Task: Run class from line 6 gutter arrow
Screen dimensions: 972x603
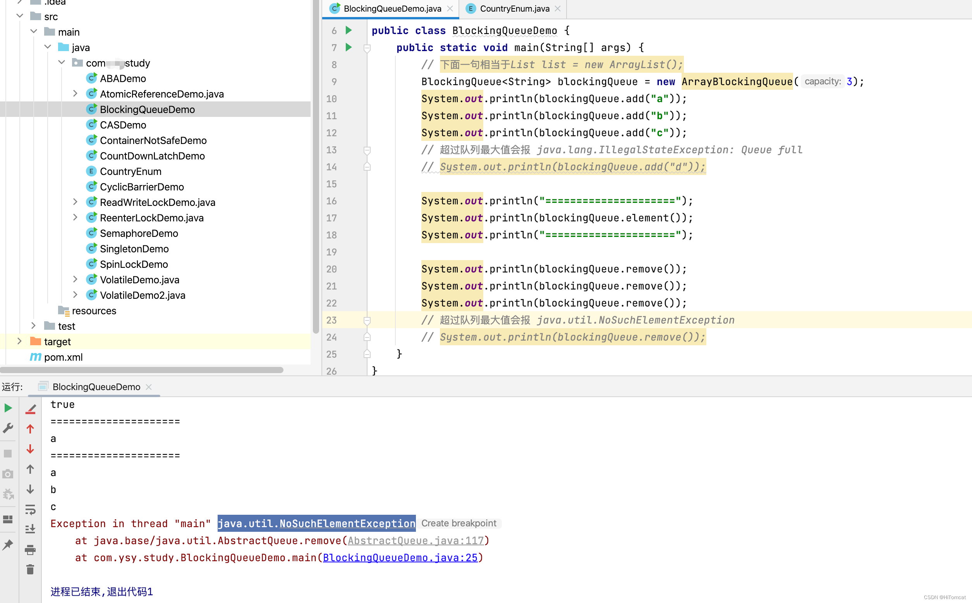Action: point(349,30)
